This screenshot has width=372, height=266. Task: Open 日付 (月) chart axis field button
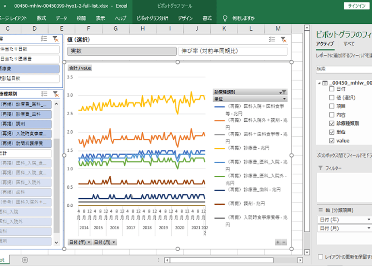(x=105, y=242)
